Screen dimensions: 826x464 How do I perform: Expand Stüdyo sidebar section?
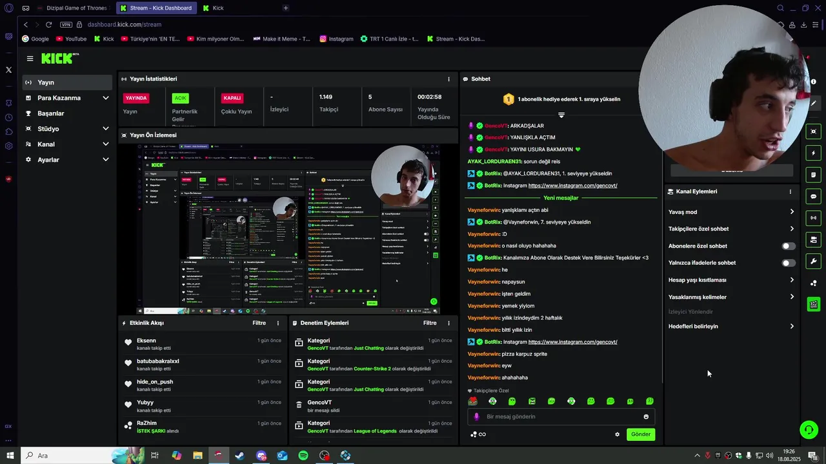coord(67,129)
